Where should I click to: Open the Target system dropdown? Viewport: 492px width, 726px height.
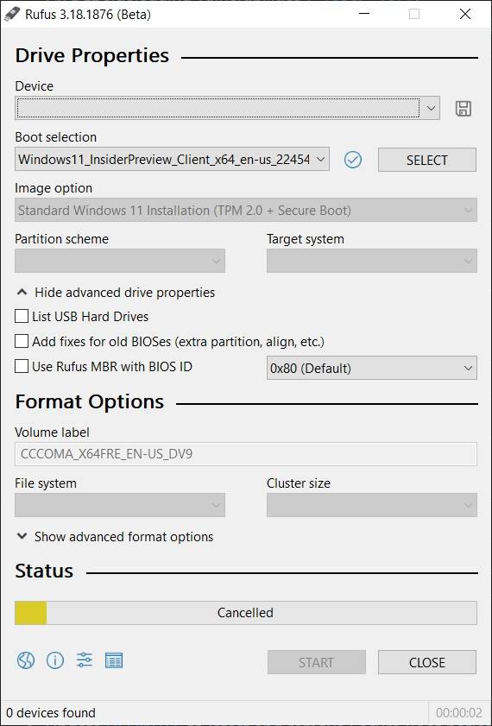[x=372, y=261]
